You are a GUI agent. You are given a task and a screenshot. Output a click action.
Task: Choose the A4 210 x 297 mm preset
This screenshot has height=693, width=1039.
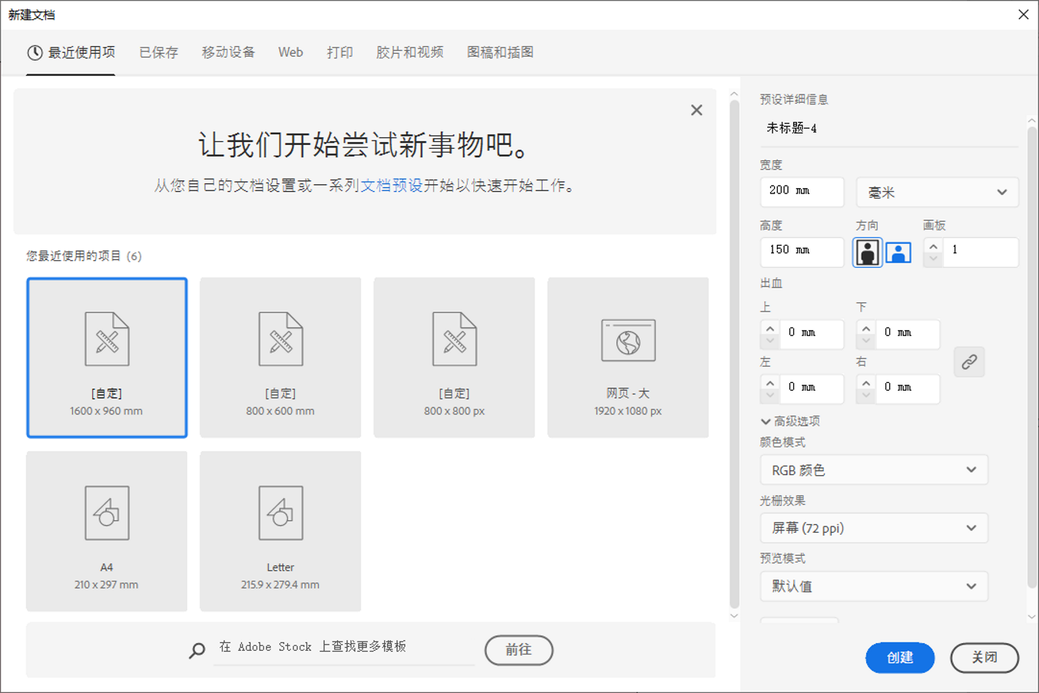click(107, 531)
